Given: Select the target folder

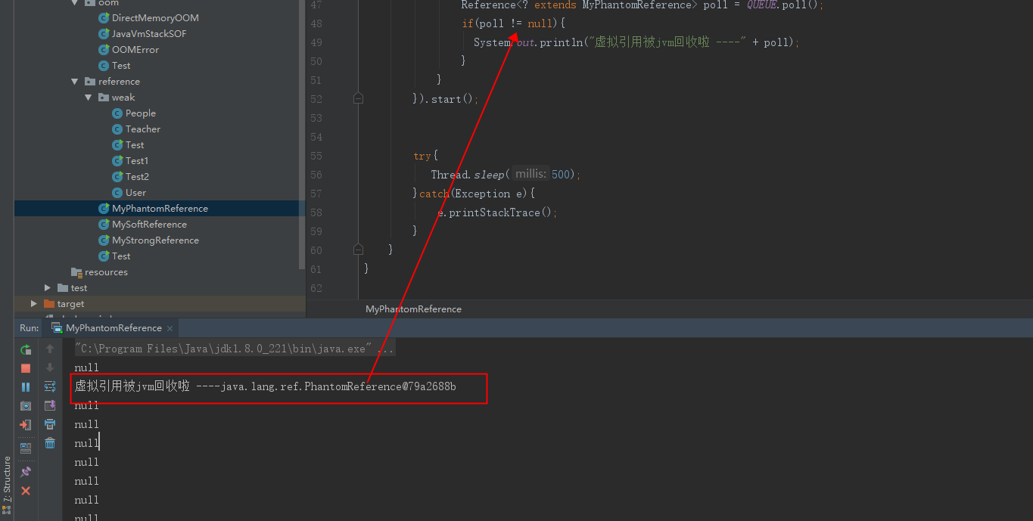Looking at the screenshot, I should point(70,304).
